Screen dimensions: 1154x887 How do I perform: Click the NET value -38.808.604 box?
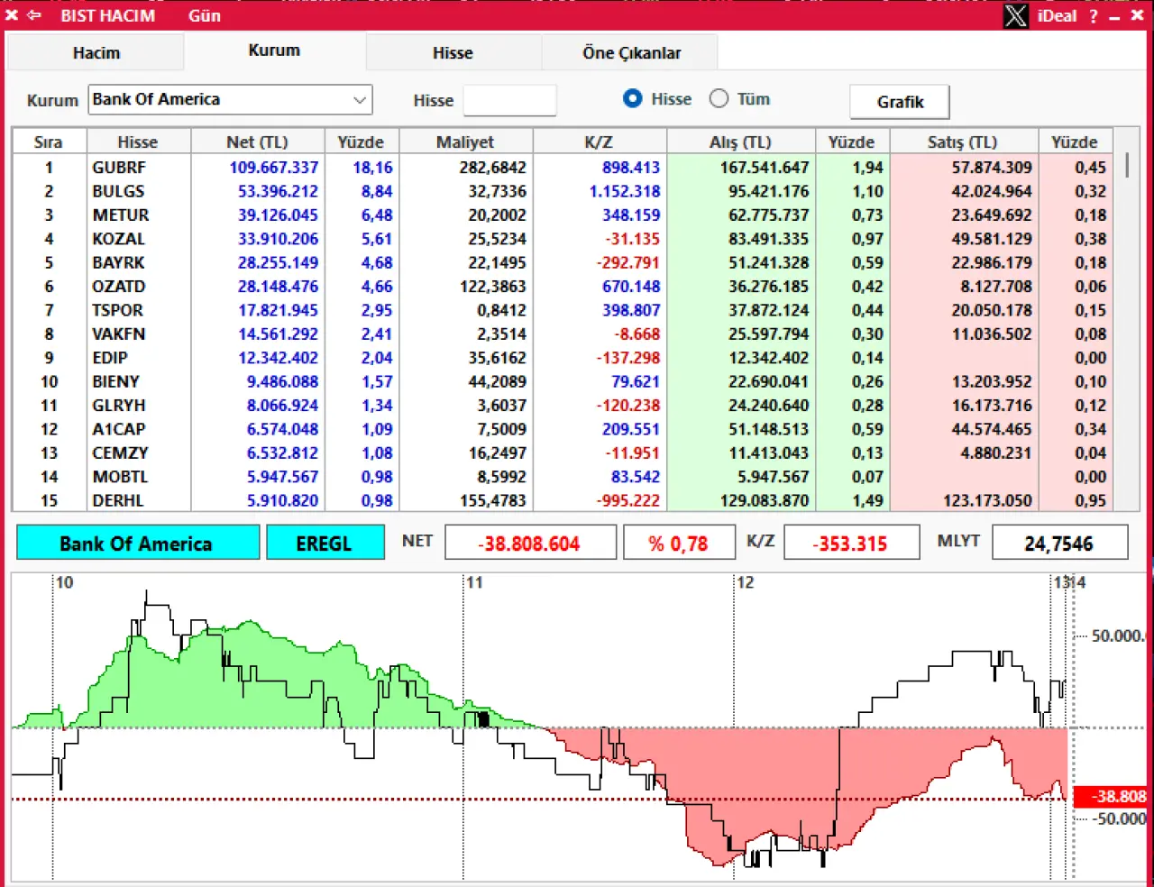pyautogui.click(x=531, y=544)
